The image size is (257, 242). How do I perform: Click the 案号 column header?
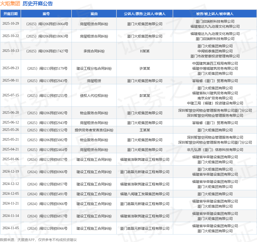point(46,14)
